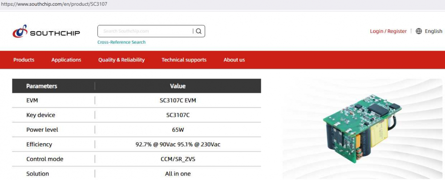Click the Southchip logo
Image resolution: width=445 pixels, height=180 pixels.
46,32
